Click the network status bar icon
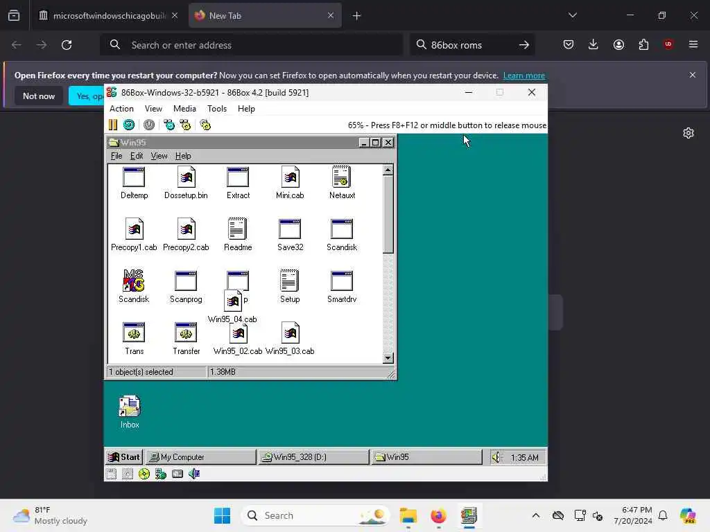 click(x=161, y=474)
